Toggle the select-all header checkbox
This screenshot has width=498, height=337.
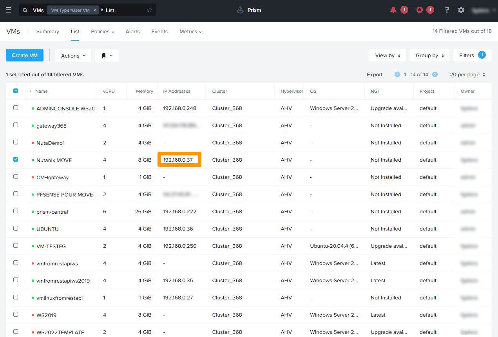[16, 91]
